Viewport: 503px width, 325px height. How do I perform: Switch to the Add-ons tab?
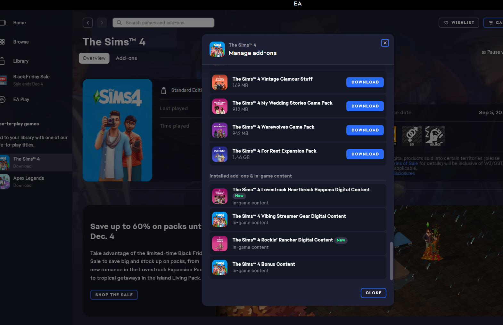tap(126, 58)
